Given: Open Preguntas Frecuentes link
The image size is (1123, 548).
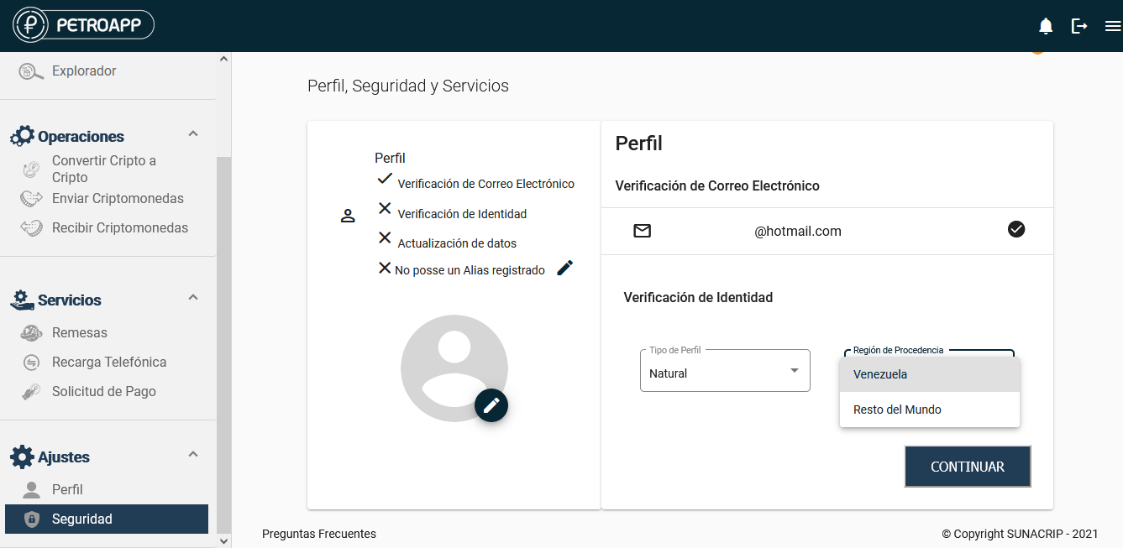Looking at the screenshot, I should 319,534.
